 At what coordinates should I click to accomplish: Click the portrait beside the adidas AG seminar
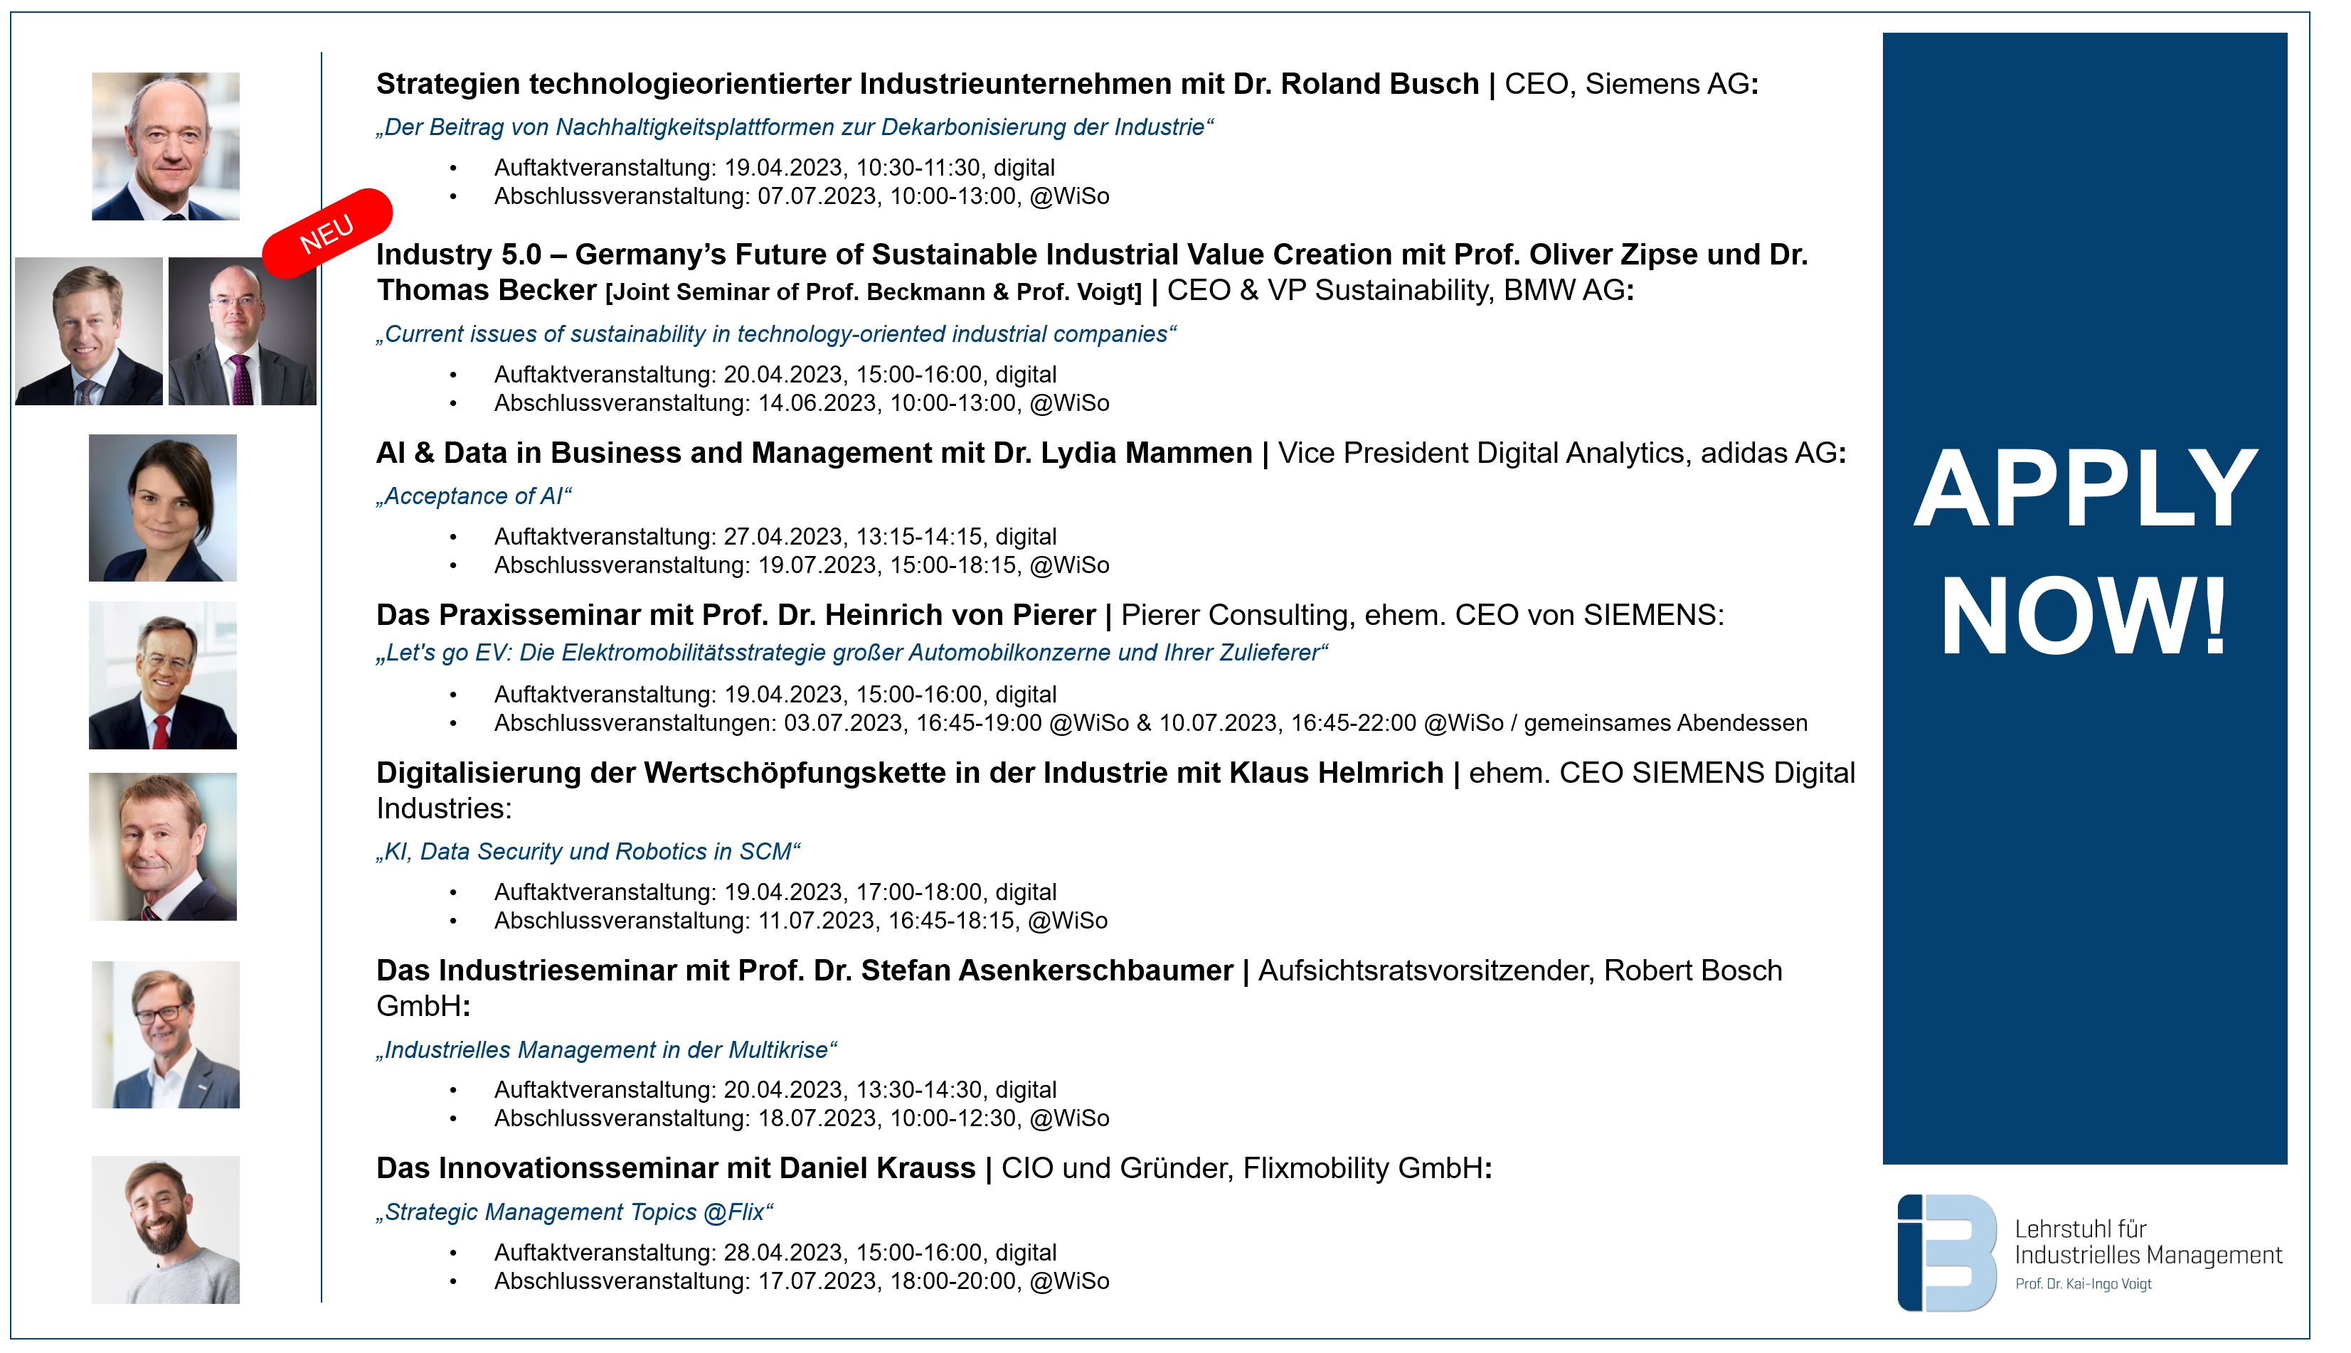coord(163,508)
